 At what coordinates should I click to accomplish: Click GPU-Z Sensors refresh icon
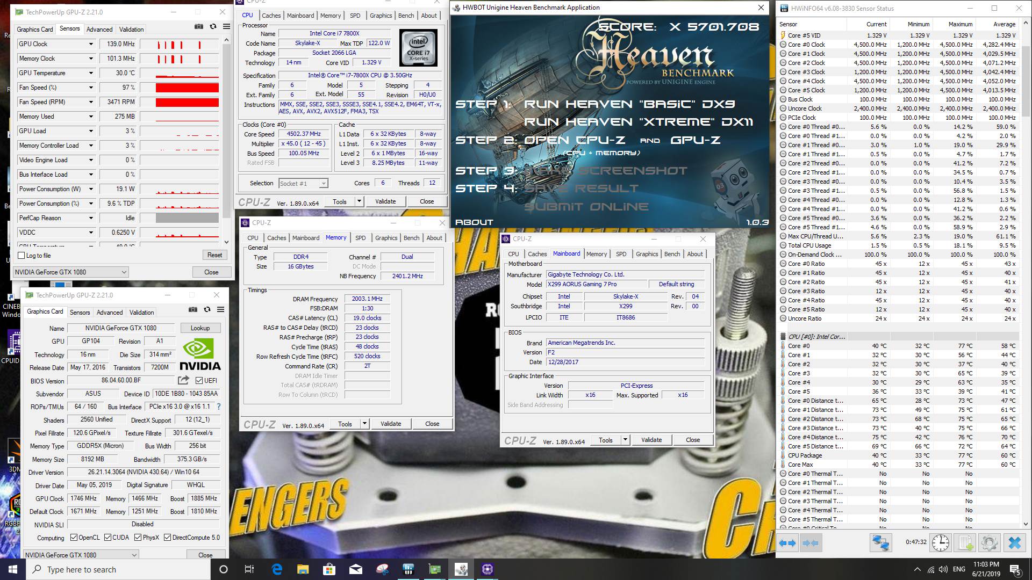213,26
